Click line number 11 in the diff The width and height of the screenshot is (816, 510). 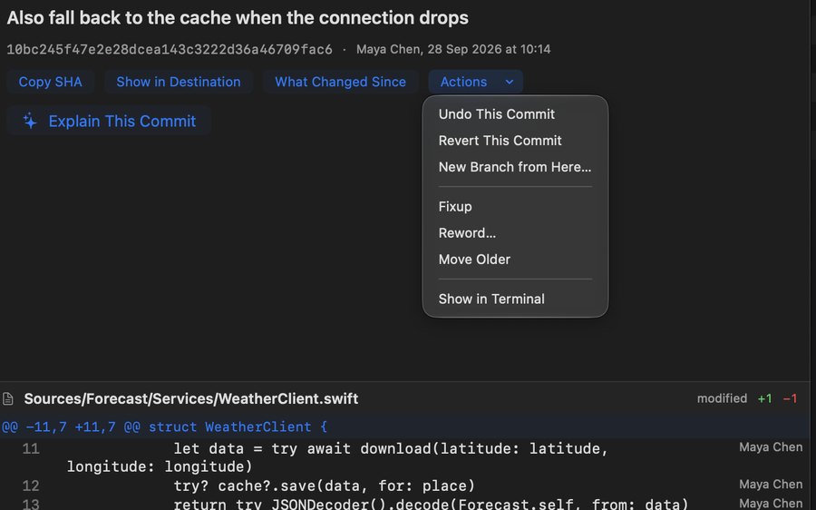(31, 448)
